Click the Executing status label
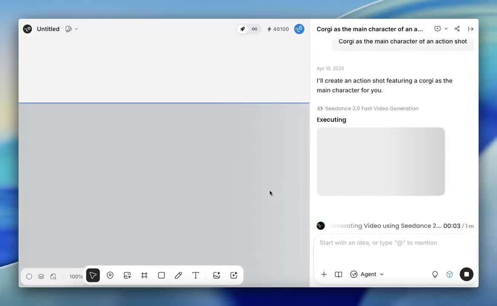The height and width of the screenshot is (306, 497). [x=331, y=119]
